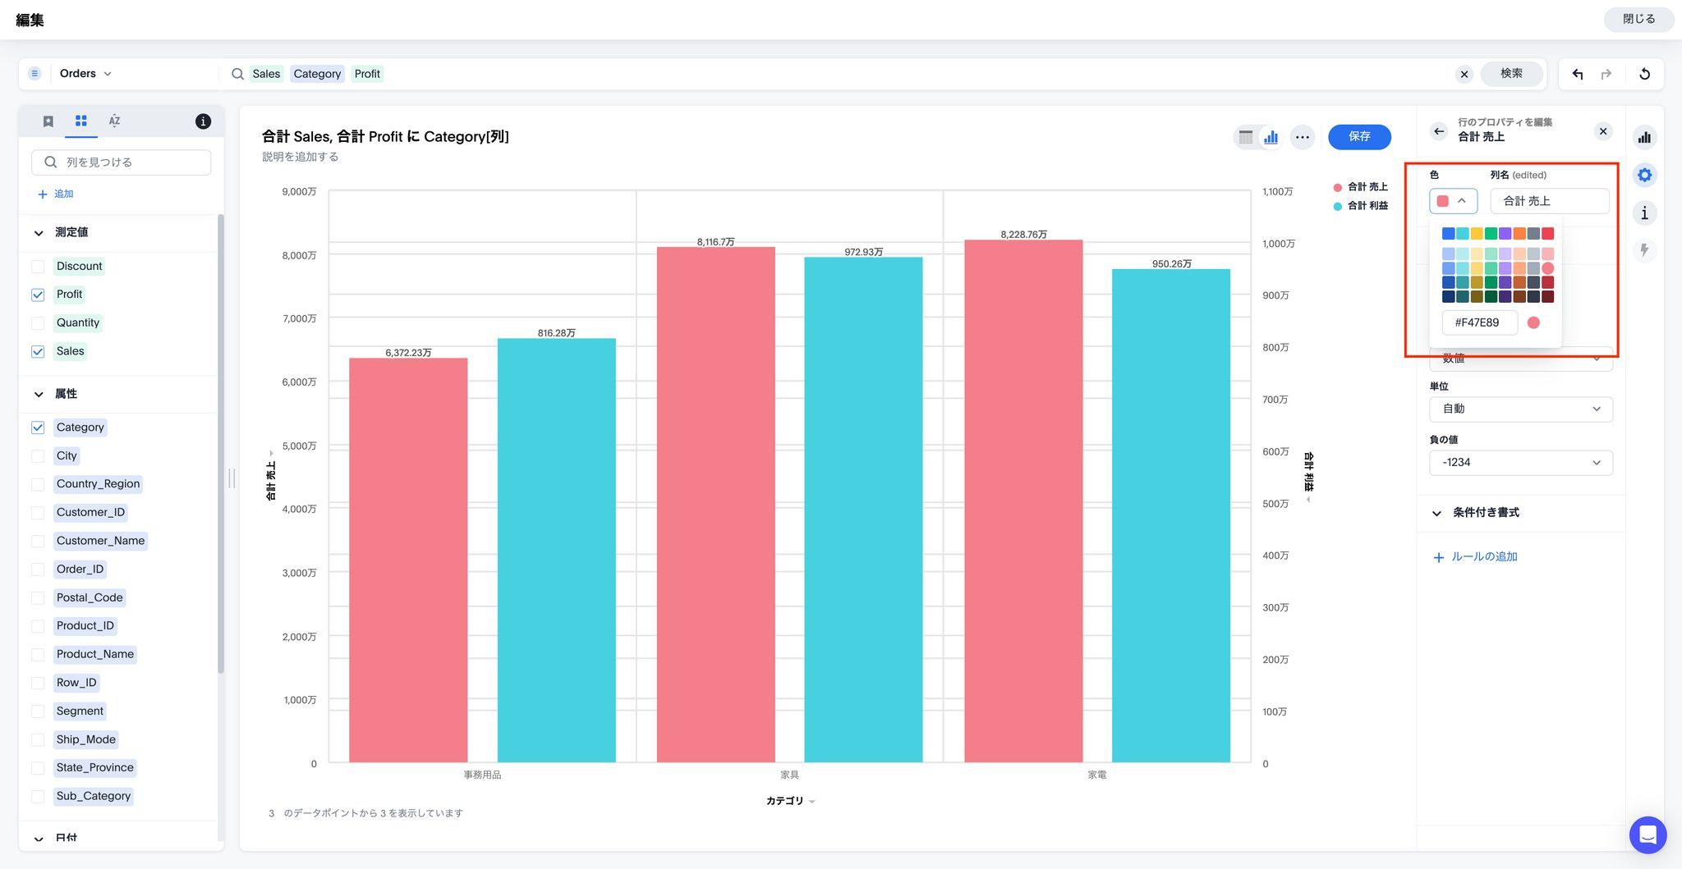Pick the purple swatch in top row
The height and width of the screenshot is (869, 1682).
tap(1505, 234)
